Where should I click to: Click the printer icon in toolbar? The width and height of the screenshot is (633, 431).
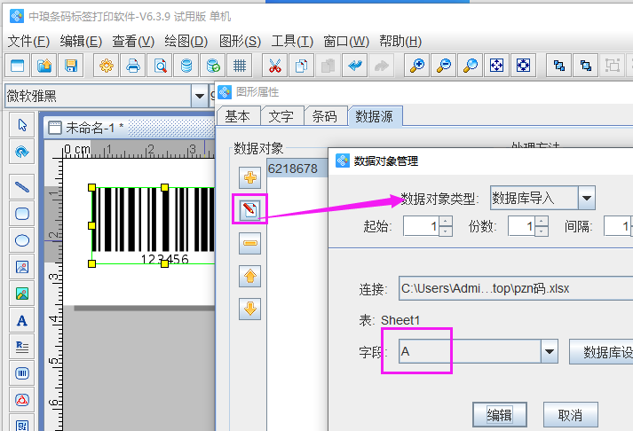133,66
